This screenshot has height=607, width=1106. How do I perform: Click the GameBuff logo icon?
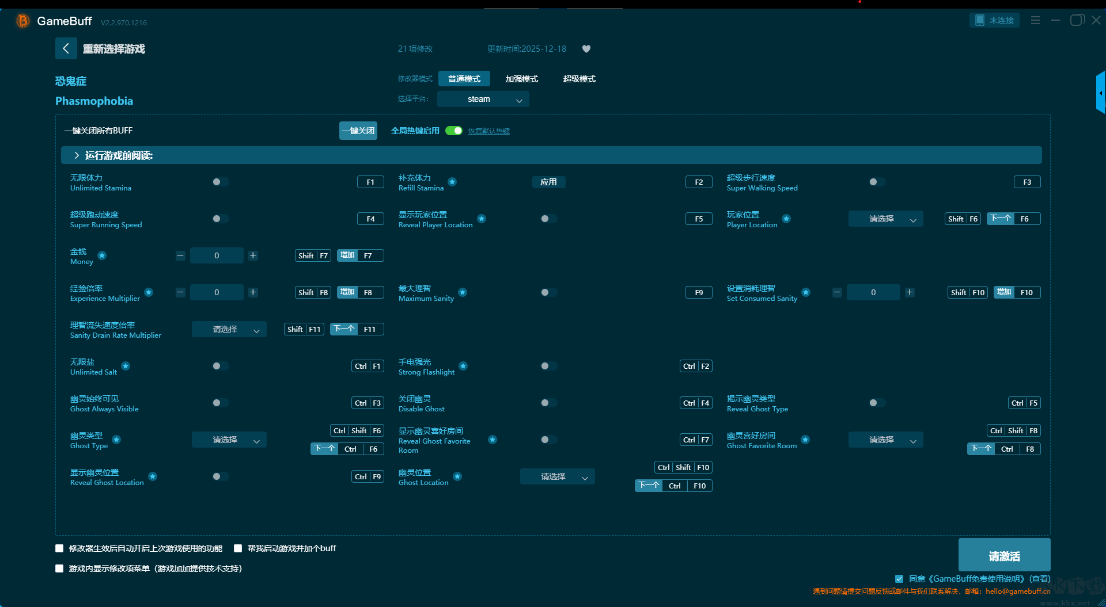[22, 21]
